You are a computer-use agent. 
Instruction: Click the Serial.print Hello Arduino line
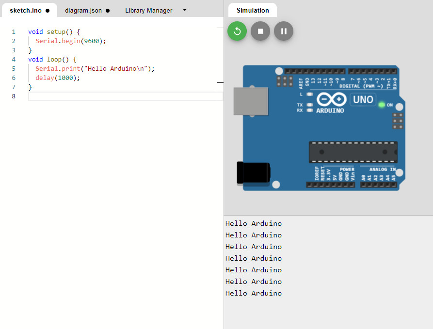[x=95, y=69]
